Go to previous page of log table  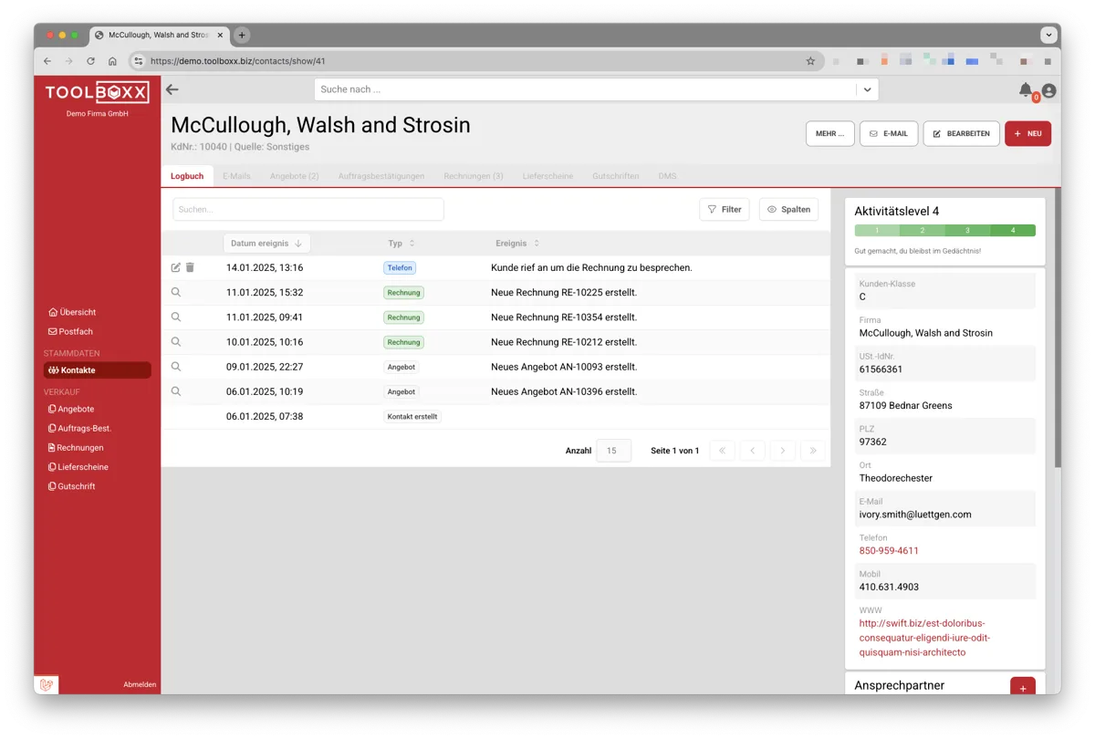752,451
